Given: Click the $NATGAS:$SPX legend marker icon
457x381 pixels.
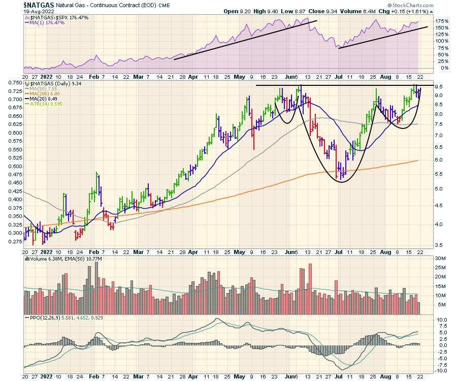Looking at the screenshot, I should (x=27, y=16).
